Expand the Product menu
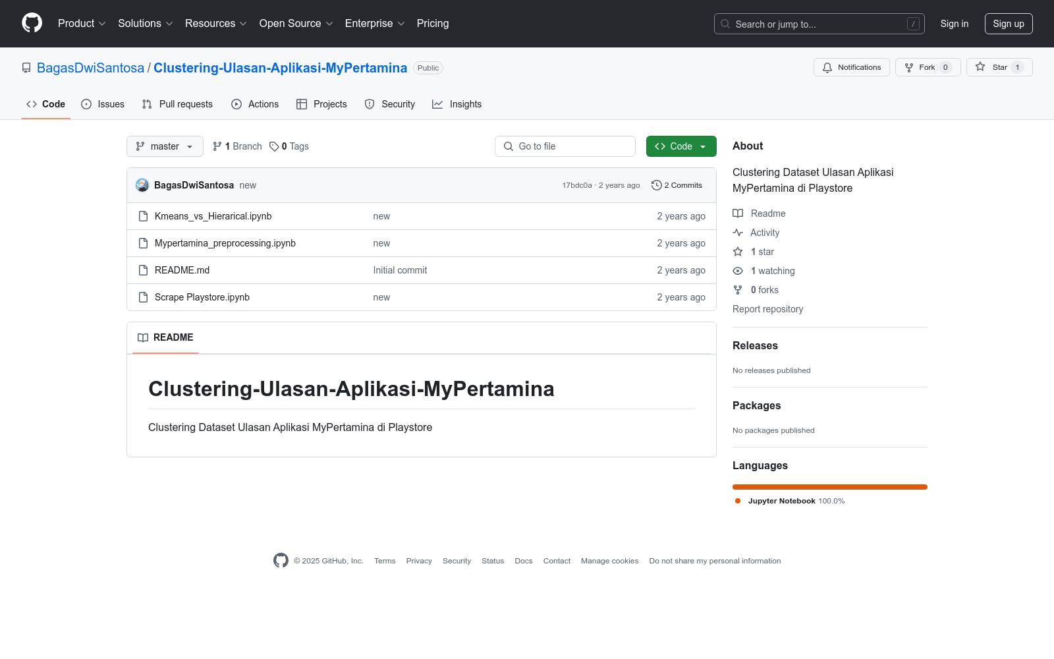Viewport: 1054px width, 659px height. (x=82, y=23)
